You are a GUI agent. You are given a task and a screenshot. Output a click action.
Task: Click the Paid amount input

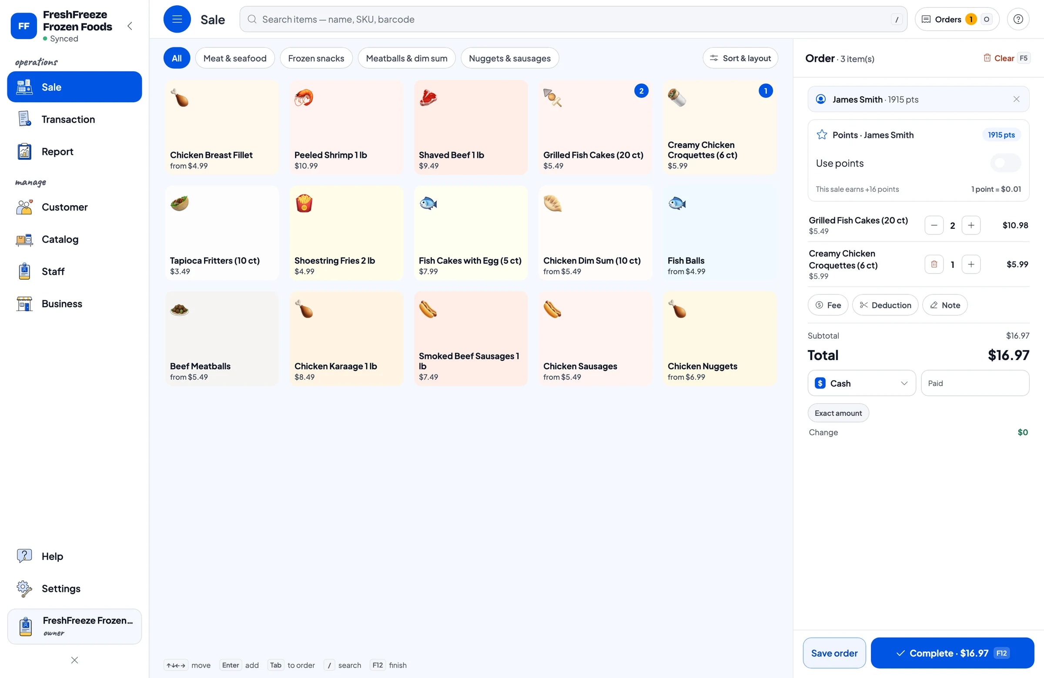[x=975, y=383]
